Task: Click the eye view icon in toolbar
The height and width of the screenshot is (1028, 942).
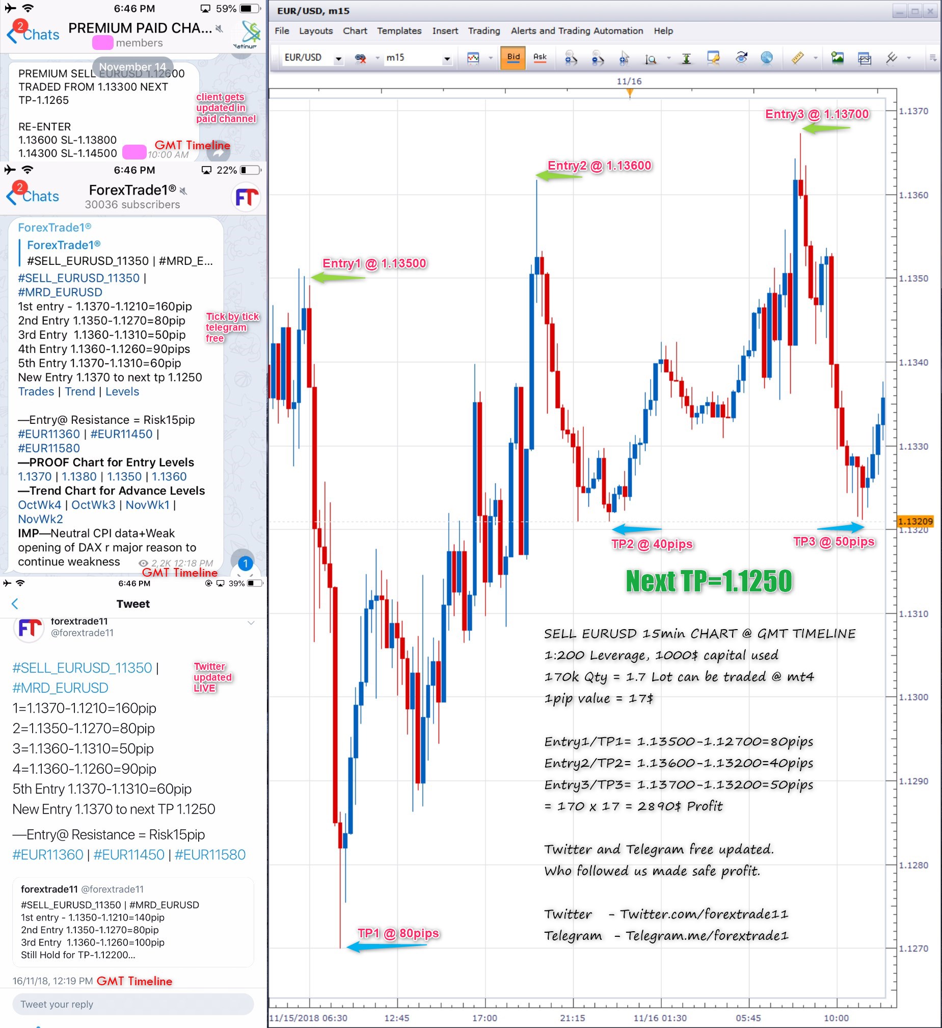Action: [741, 58]
